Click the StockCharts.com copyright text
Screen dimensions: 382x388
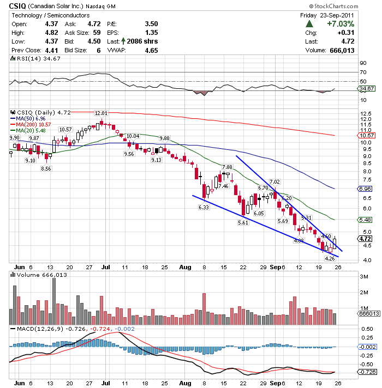coord(333,6)
